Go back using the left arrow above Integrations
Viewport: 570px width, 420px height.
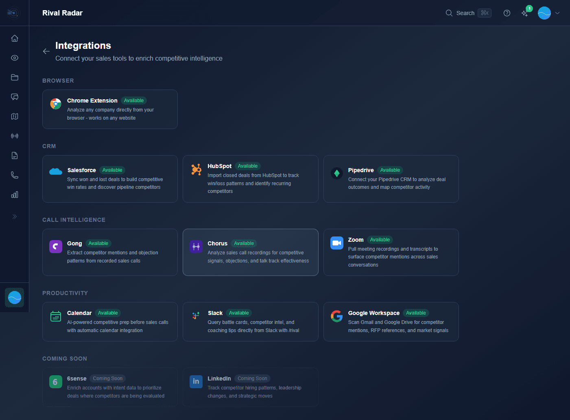46,51
